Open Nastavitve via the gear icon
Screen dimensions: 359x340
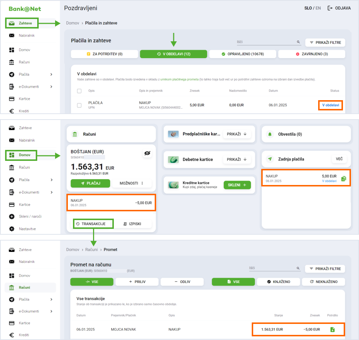(12, 229)
